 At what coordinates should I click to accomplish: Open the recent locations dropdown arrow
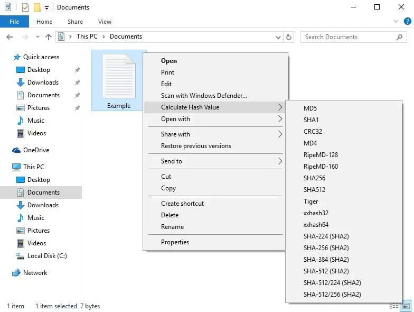tap(37, 37)
